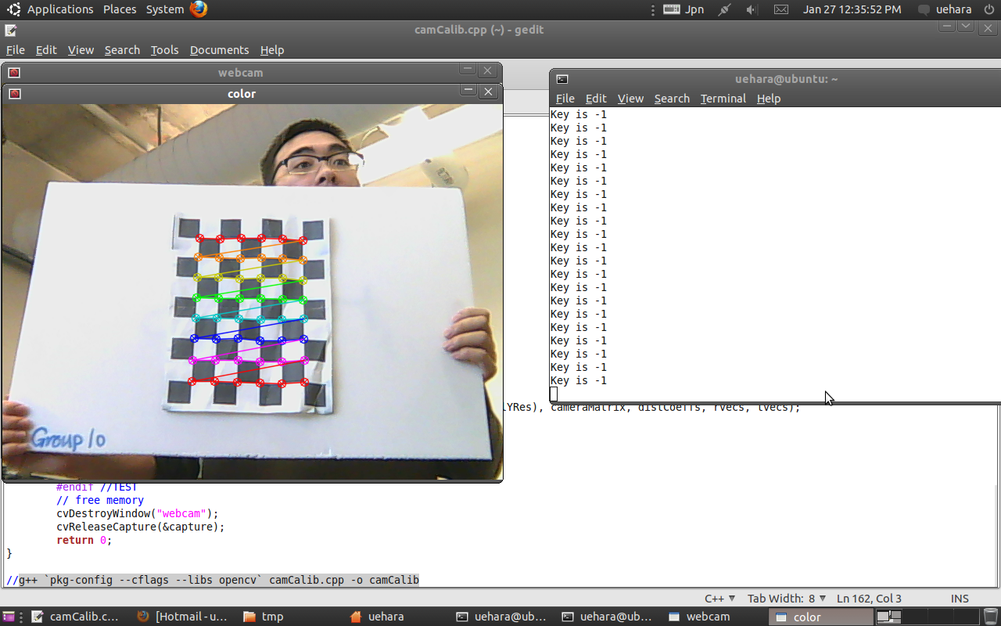The height and width of the screenshot is (626, 1001).
Task: Open gedit's Documents menu
Action: pyautogui.click(x=219, y=50)
